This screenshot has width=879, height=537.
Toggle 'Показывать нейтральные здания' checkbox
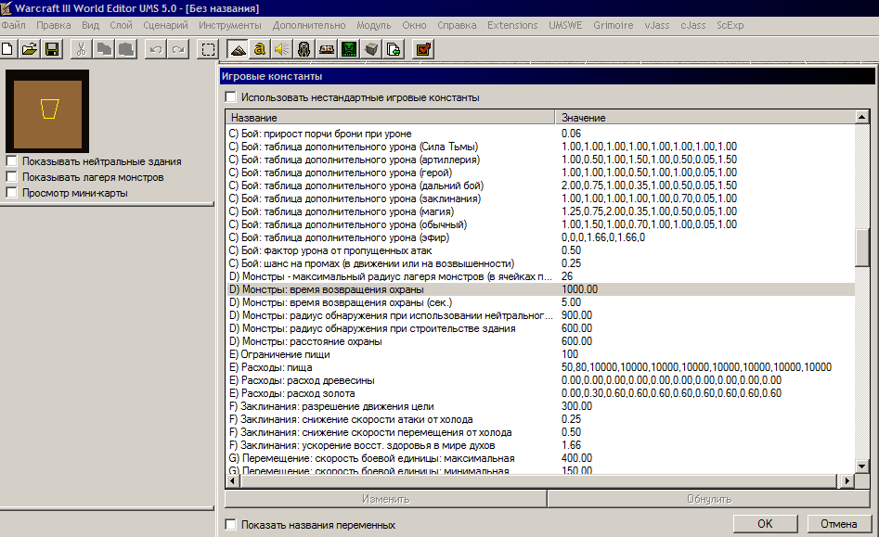(x=11, y=161)
